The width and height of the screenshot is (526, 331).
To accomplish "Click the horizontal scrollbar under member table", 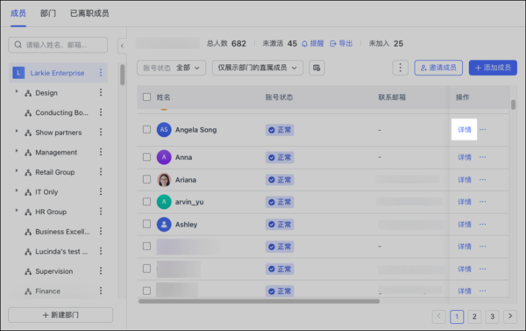I will [x=259, y=301].
